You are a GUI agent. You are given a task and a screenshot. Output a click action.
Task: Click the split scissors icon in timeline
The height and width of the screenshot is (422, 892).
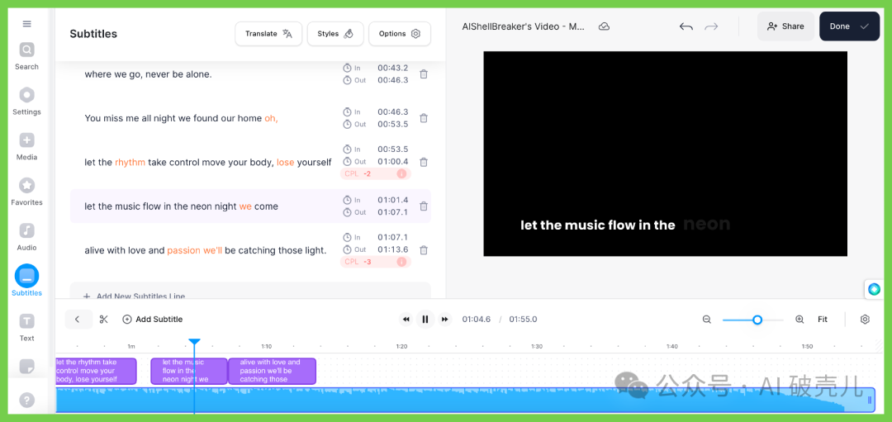(x=104, y=320)
